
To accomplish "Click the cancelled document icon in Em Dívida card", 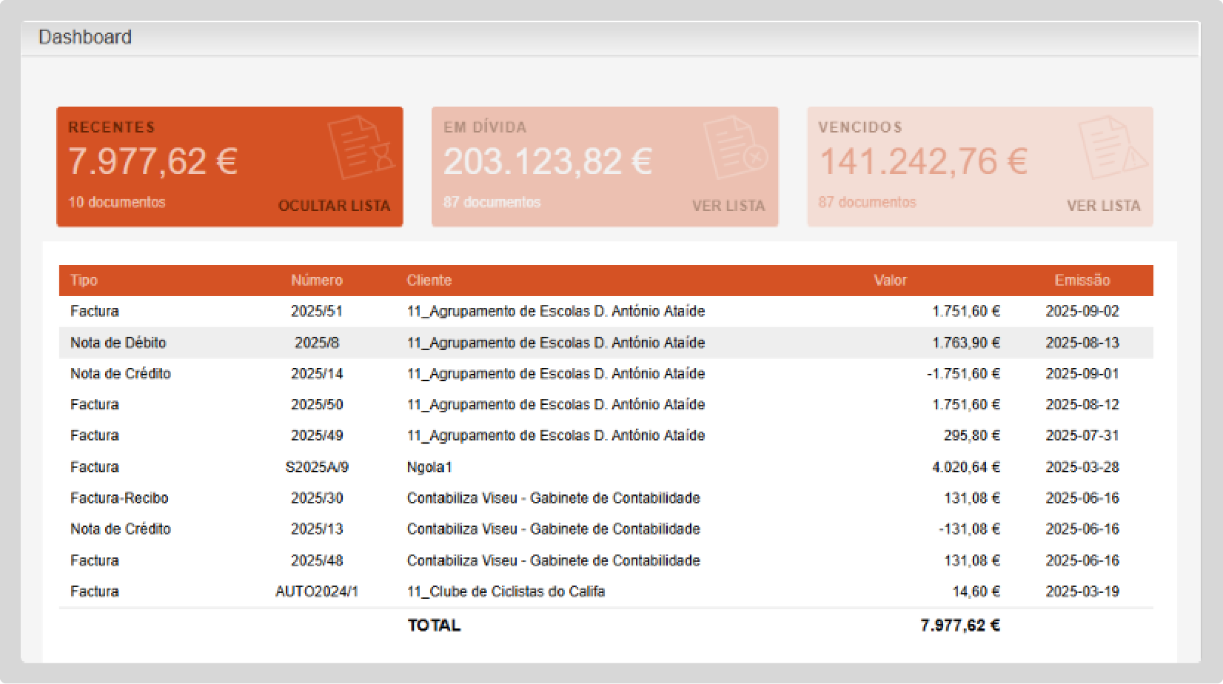I will [736, 147].
